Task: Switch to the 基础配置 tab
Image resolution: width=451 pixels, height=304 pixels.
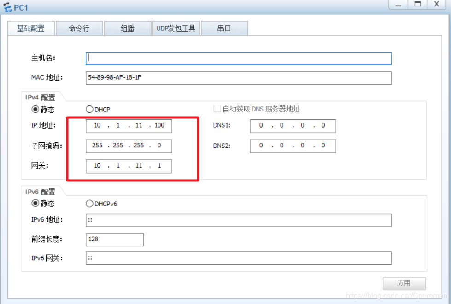Action: 31,28
